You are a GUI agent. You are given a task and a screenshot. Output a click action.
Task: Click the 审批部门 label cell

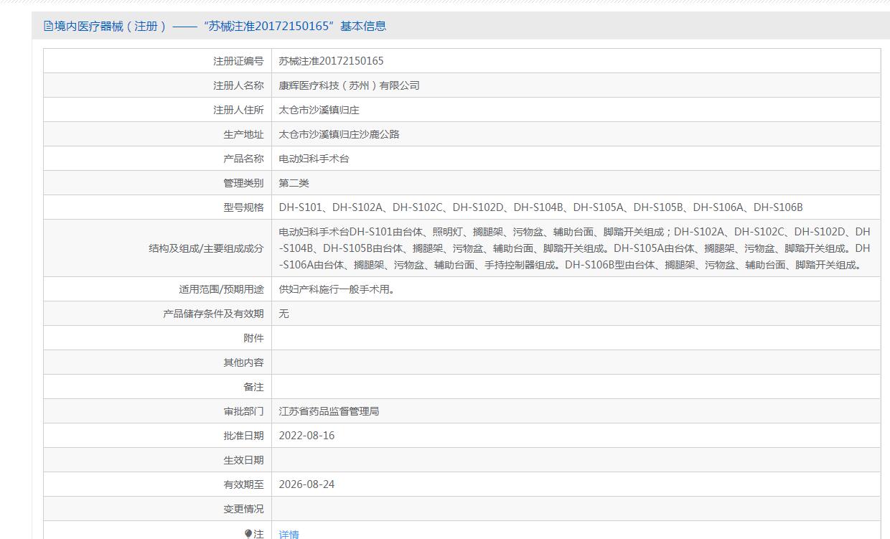click(158, 411)
